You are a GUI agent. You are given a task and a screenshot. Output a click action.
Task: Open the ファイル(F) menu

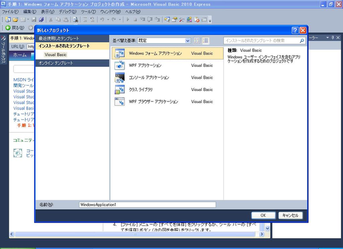tap(10, 12)
